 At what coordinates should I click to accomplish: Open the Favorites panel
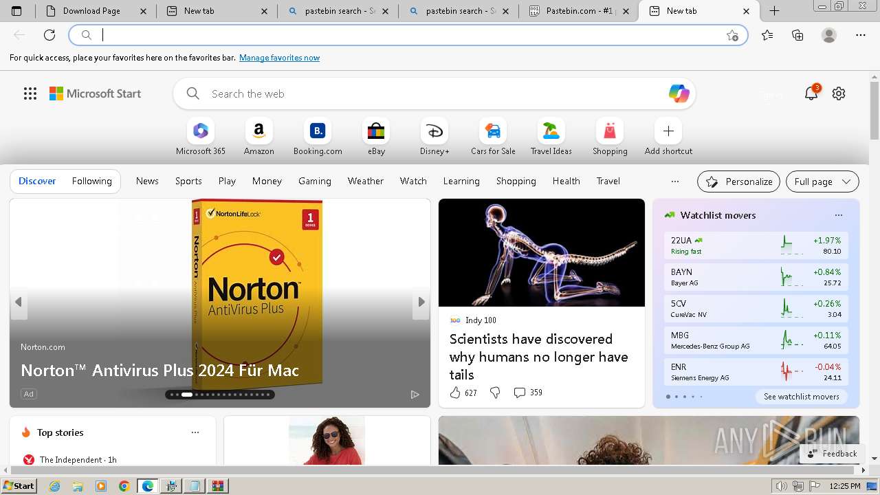pos(767,35)
